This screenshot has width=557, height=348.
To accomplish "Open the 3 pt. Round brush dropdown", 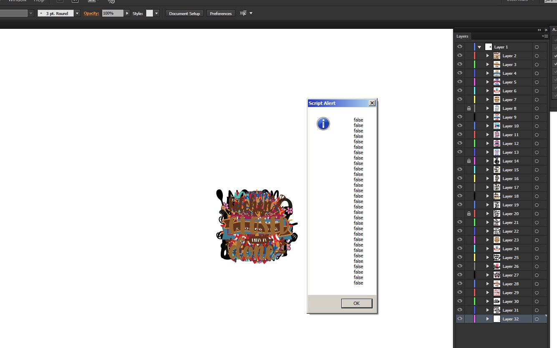I will [x=77, y=13].
